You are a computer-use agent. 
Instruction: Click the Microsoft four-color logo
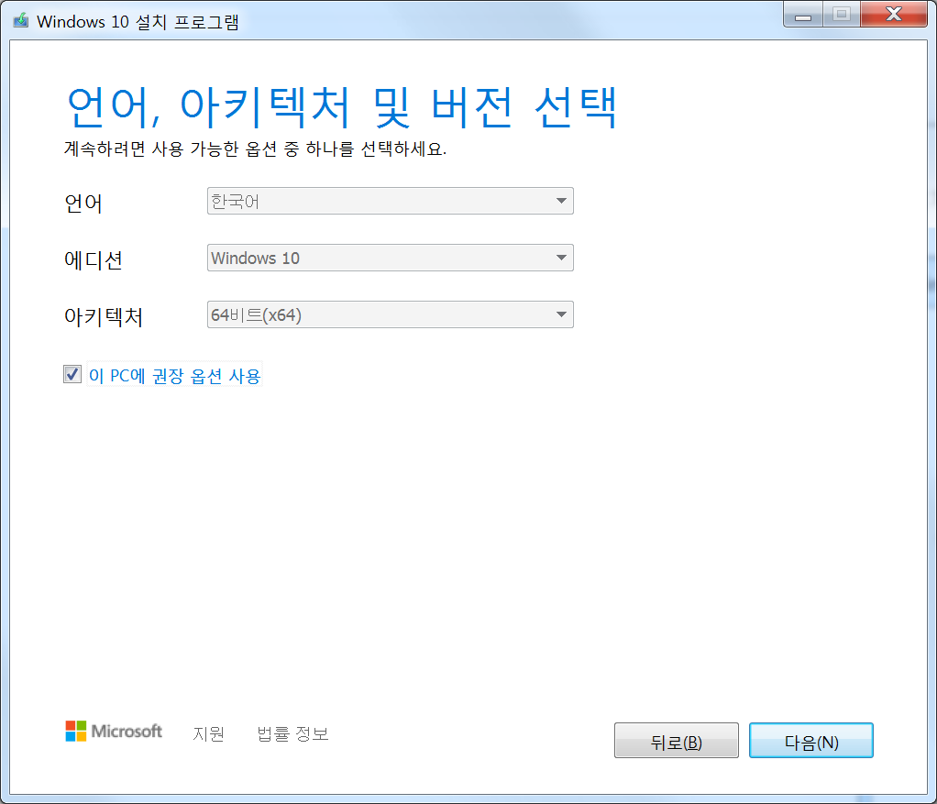pos(76,731)
